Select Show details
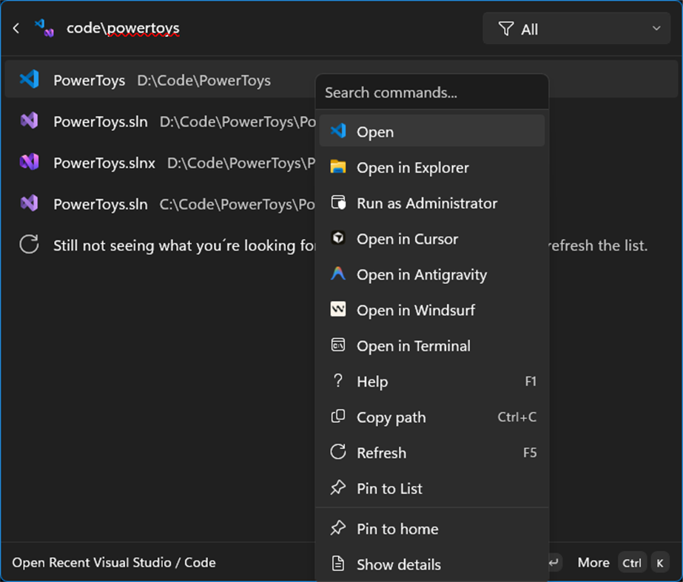This screenshot has height=582, width=683. point(431,564)
